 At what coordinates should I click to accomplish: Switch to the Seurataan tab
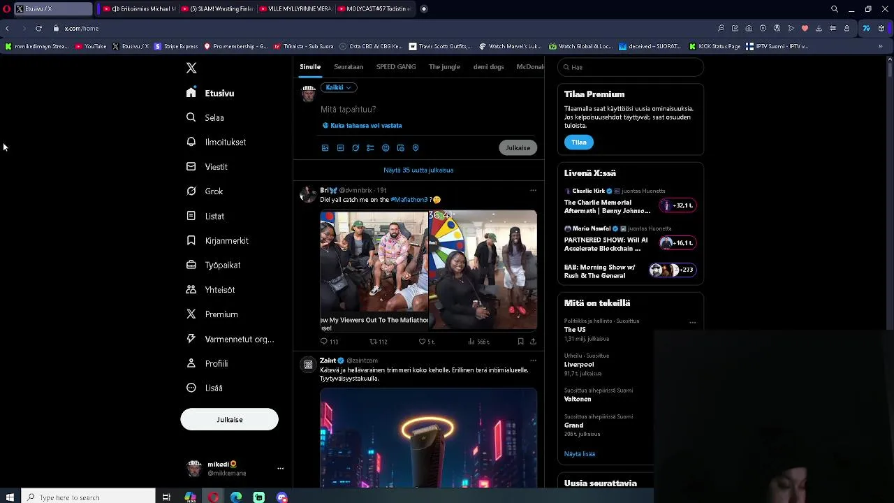[349, 67]
